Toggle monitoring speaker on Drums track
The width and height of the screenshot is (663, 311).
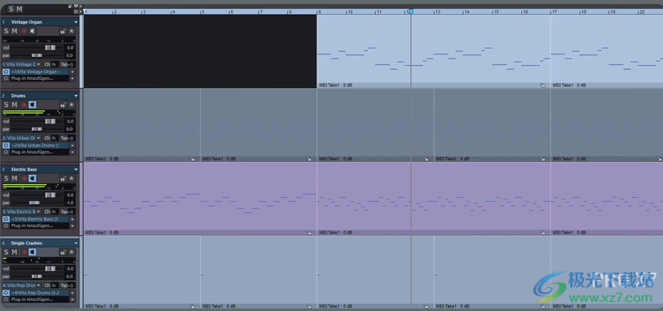[x=33, y=105]
